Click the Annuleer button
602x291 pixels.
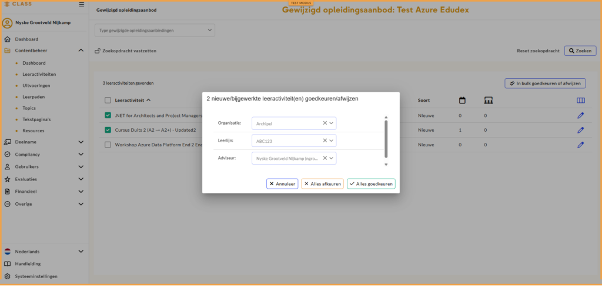282,184
